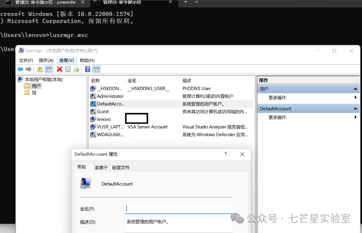Select the DefaultAcco... user account icon
362x233 pixels.
point(93,104)
